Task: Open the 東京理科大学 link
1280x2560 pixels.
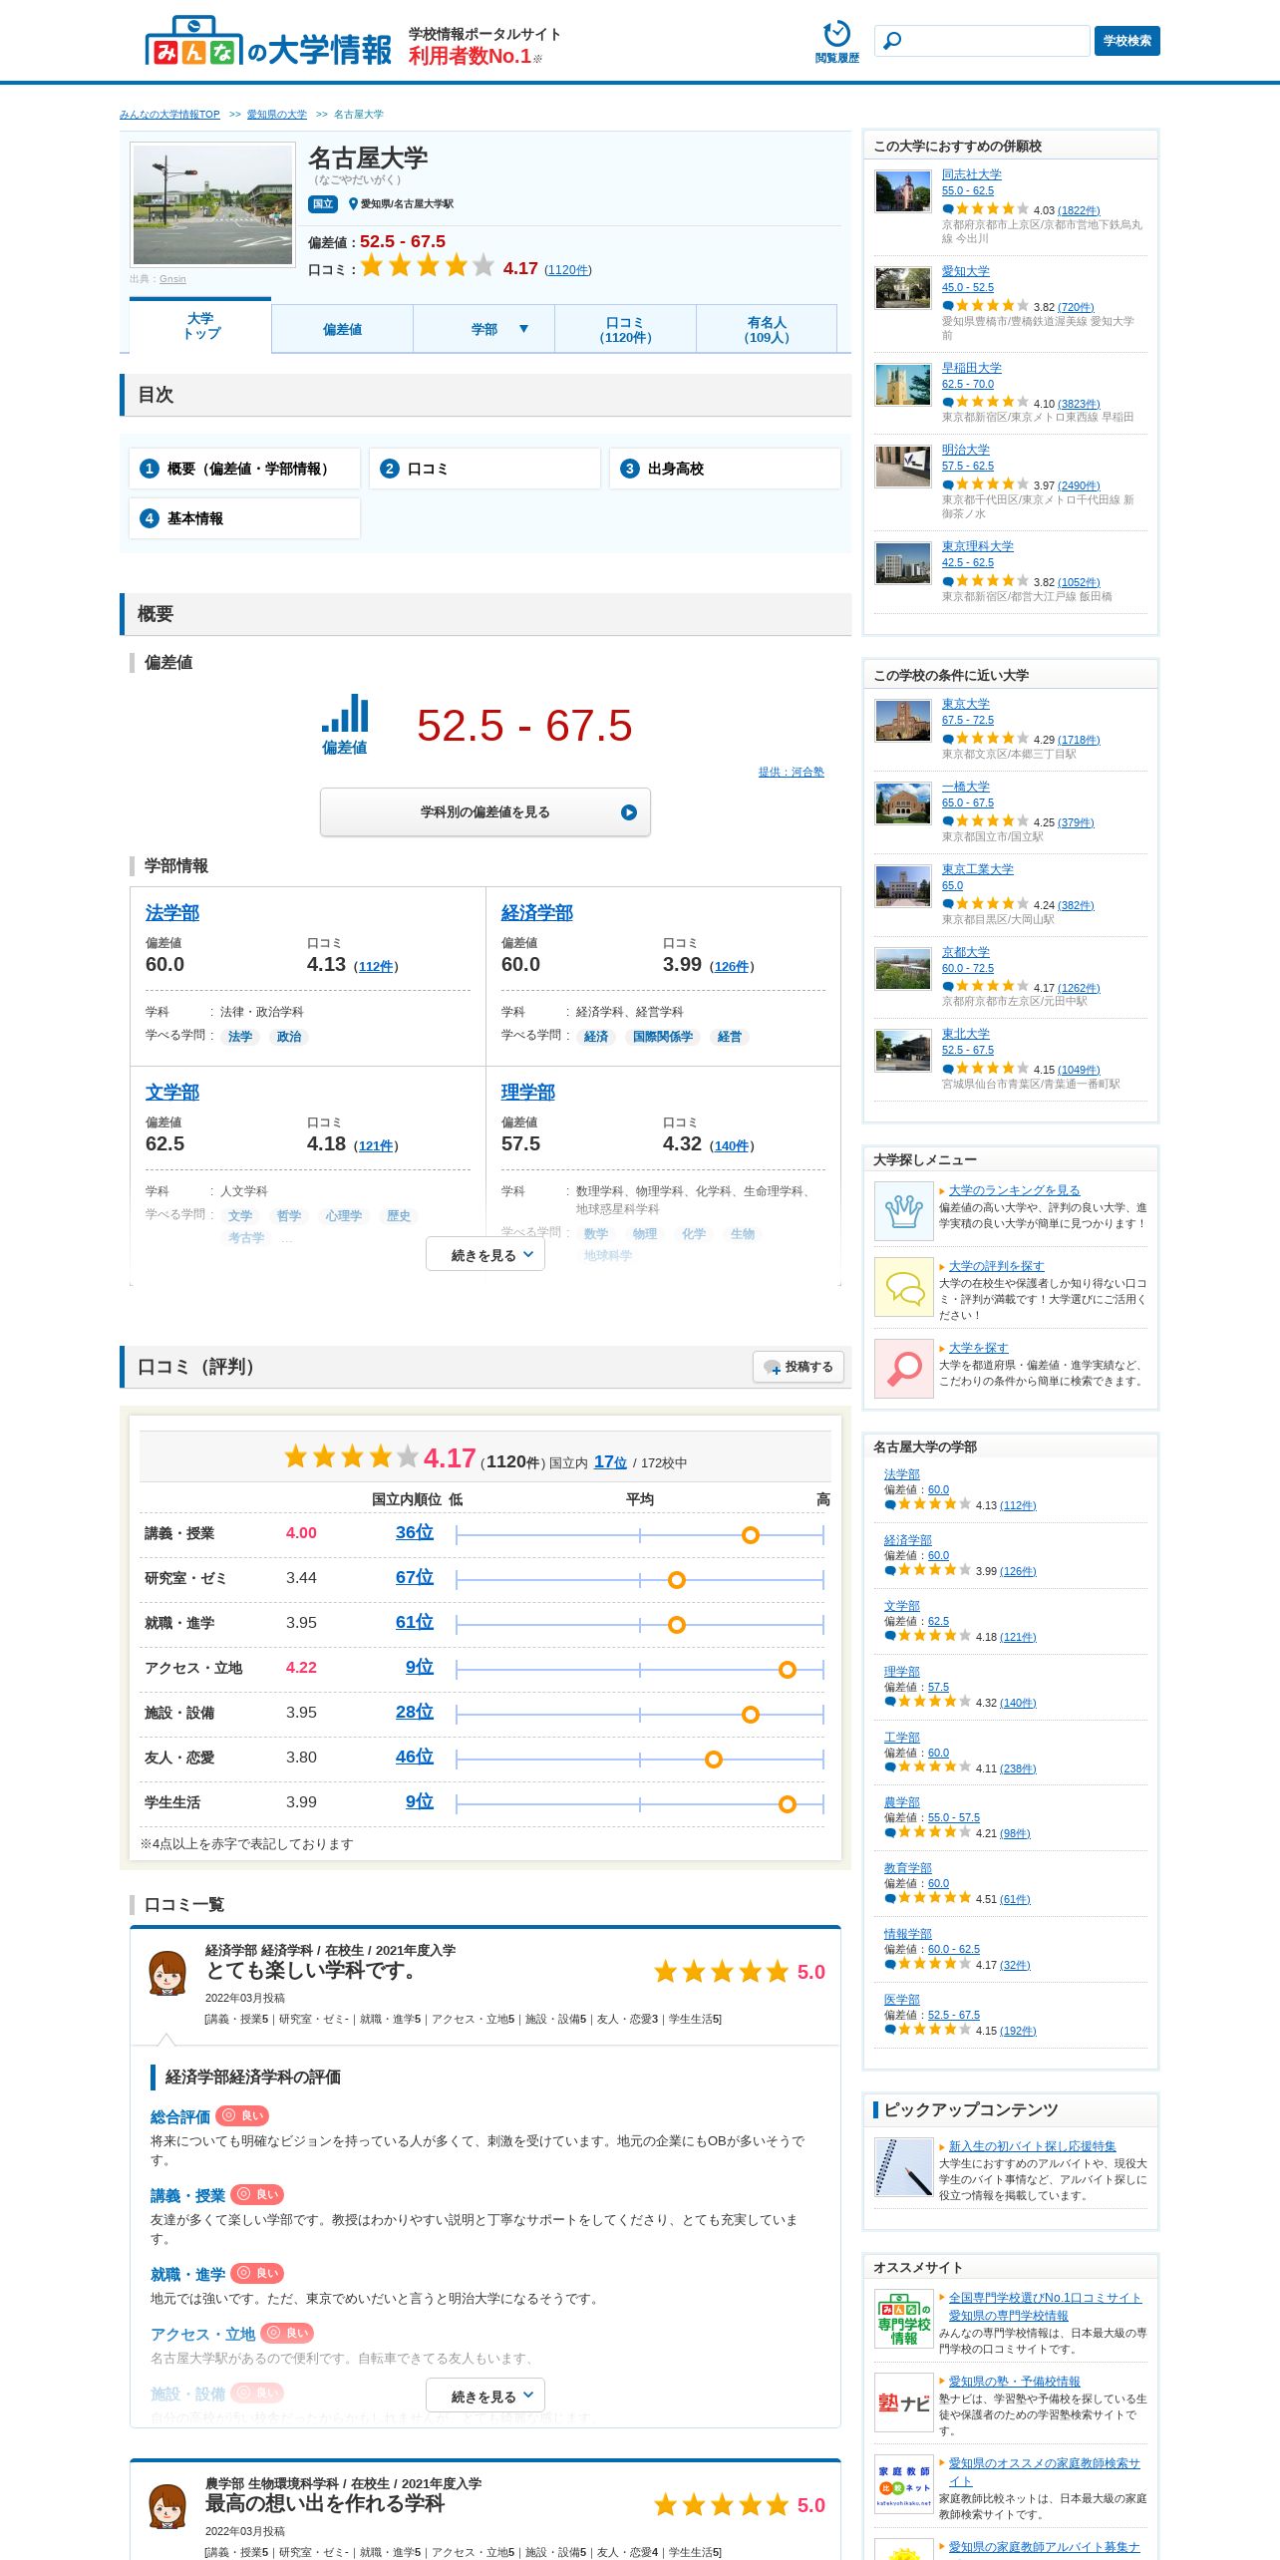Action: [x=978, y=546]
